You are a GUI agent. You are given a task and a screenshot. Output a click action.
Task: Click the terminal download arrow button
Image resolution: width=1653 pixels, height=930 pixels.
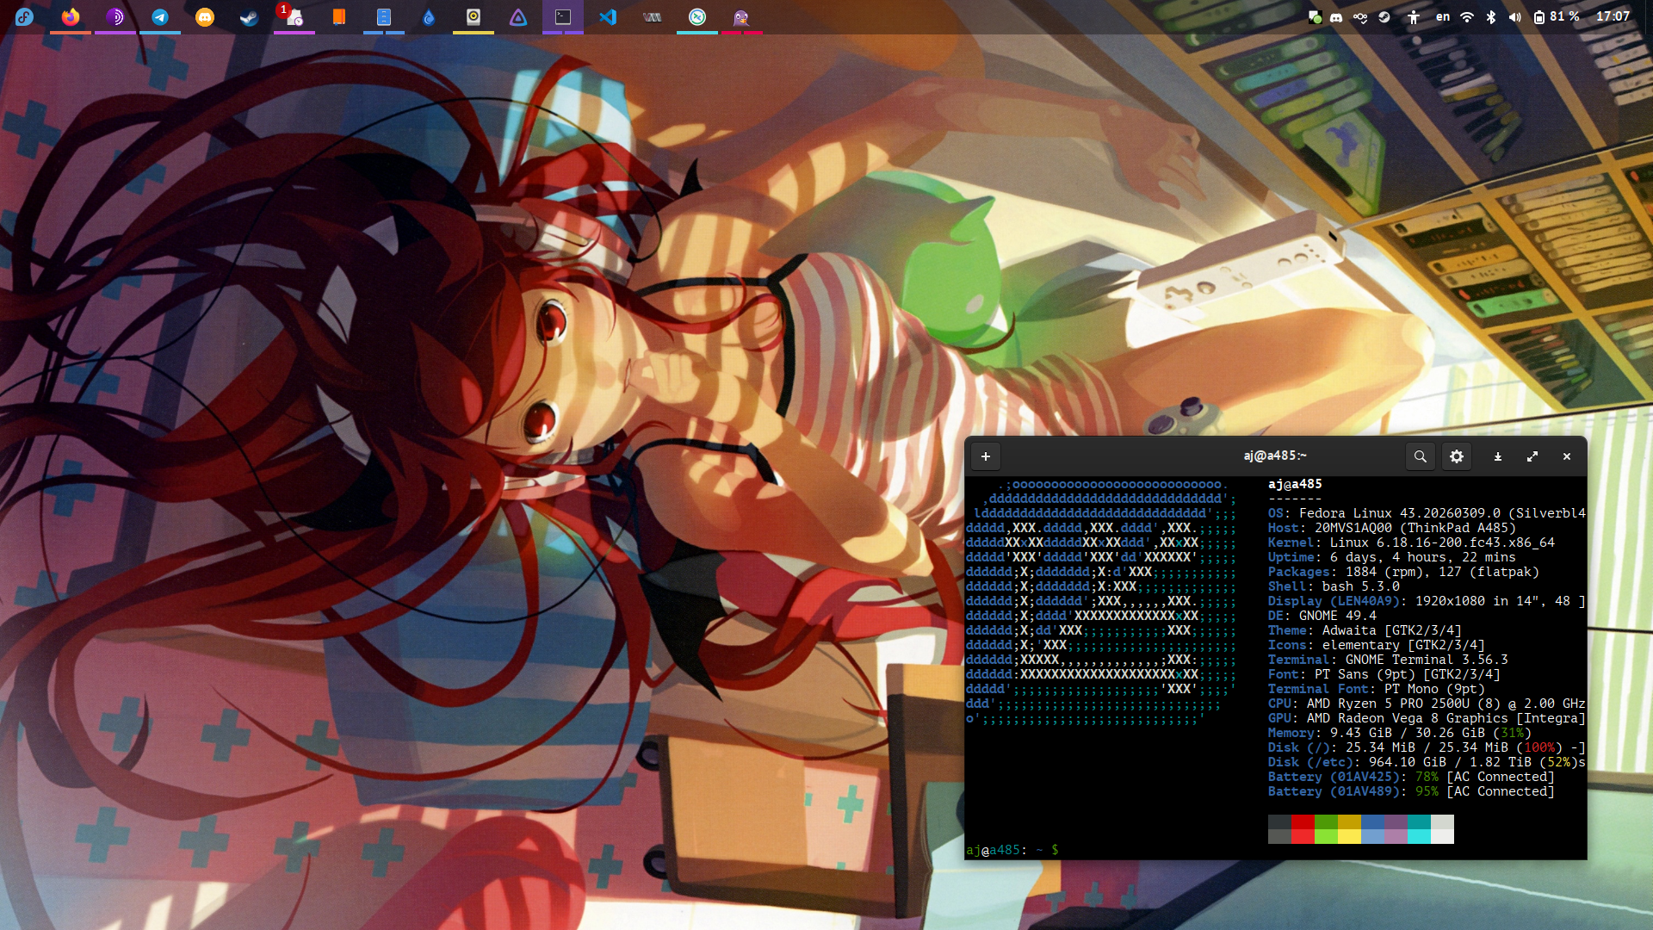click(1498, 456)
